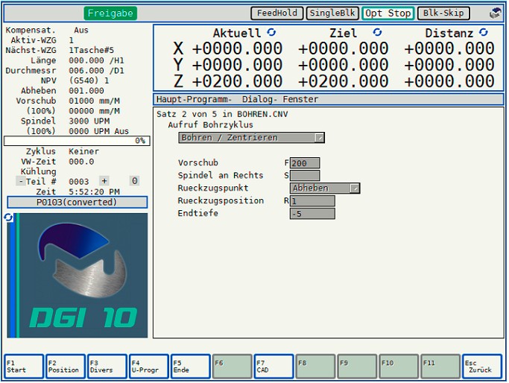The width and height of the screenshot is (509, 383).
Task: Increase part count with plus button
Action: (x=104, y=181)
